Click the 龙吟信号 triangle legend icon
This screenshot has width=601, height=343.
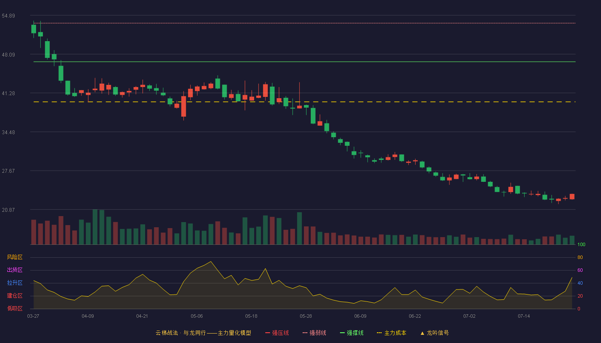point(422,333)
